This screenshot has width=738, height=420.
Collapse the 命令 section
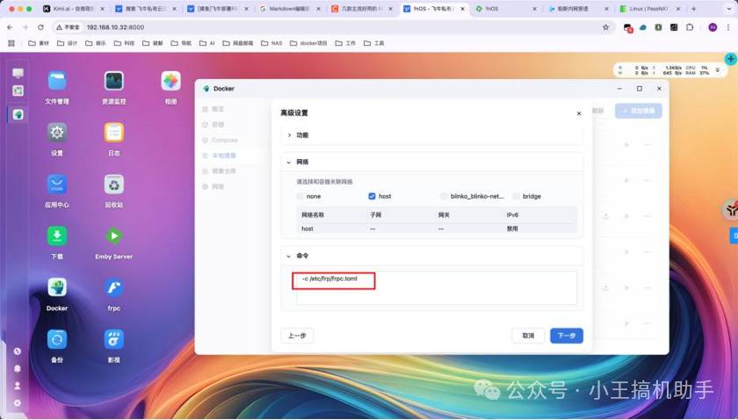[x=289, y=256]
